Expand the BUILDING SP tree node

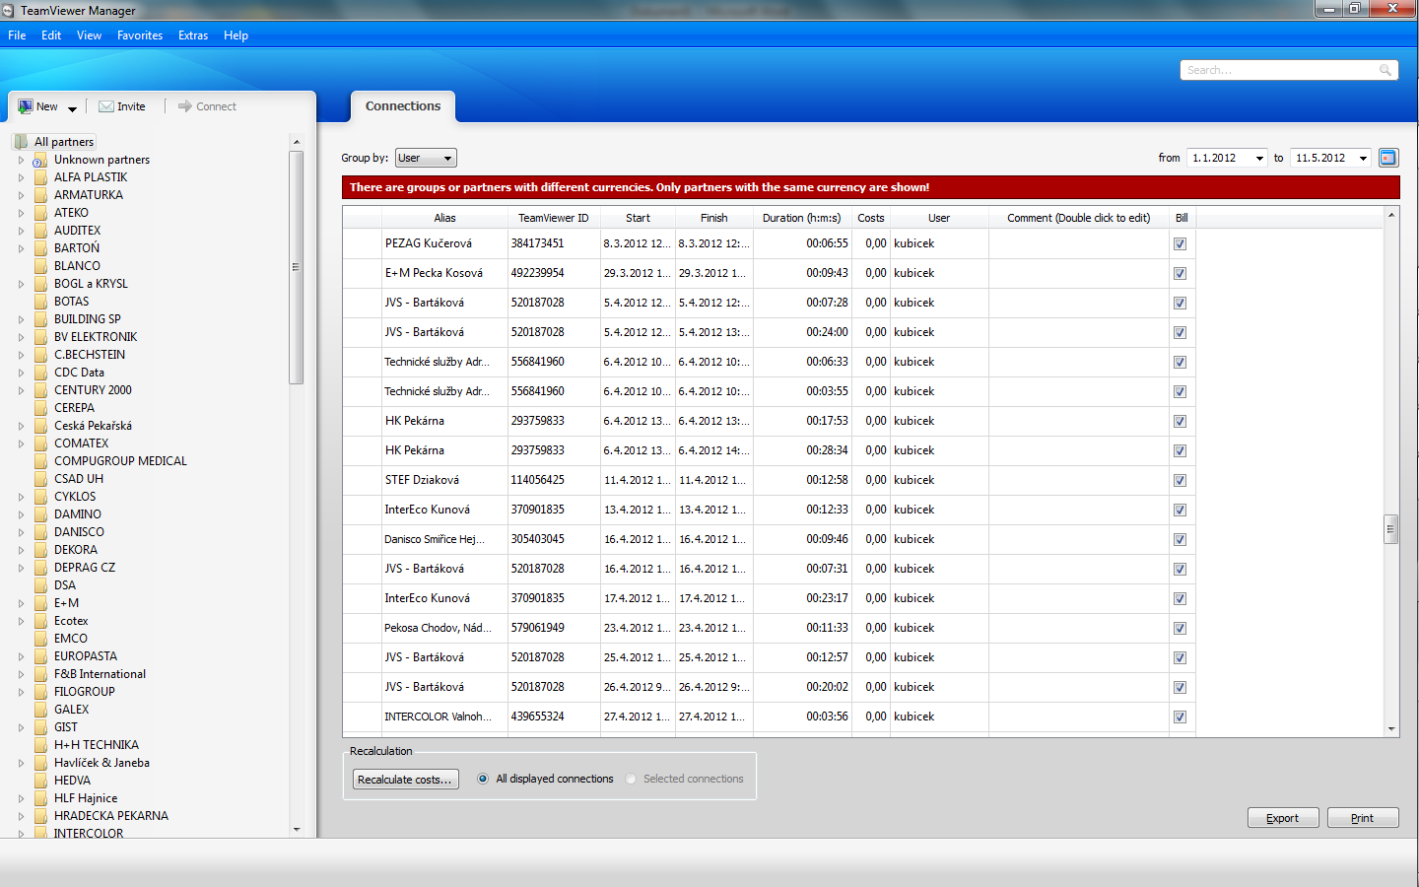coord(21,319)
